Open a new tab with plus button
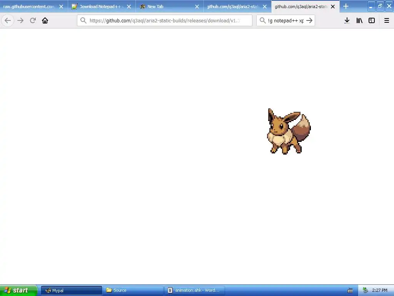 [x=346, y=6]
